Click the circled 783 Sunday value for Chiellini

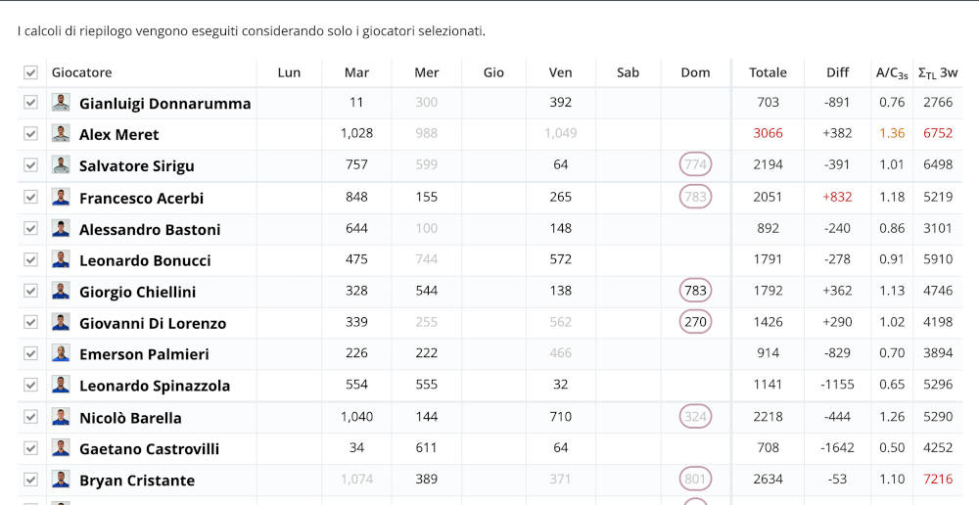click(x=695, y=292)
